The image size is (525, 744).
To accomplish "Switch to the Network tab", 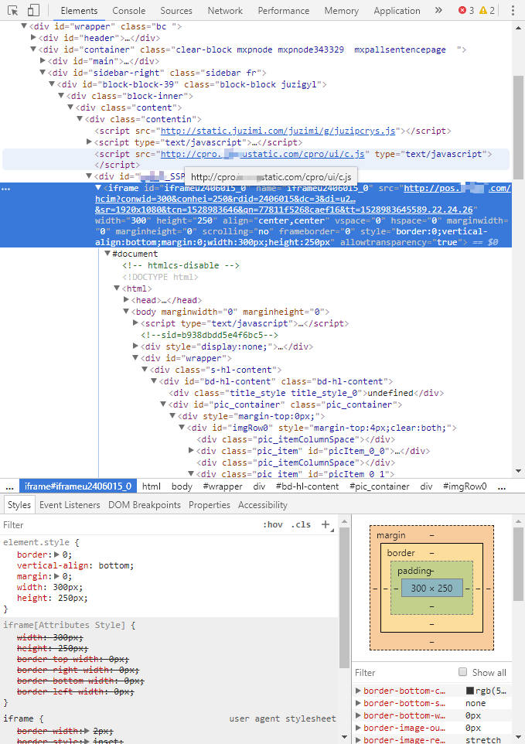I will pyautogui.click(x=225, y=11).
